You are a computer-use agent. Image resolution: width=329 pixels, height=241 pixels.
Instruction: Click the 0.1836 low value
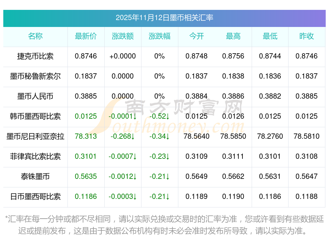pyautogui.click(x=270, y=76)
